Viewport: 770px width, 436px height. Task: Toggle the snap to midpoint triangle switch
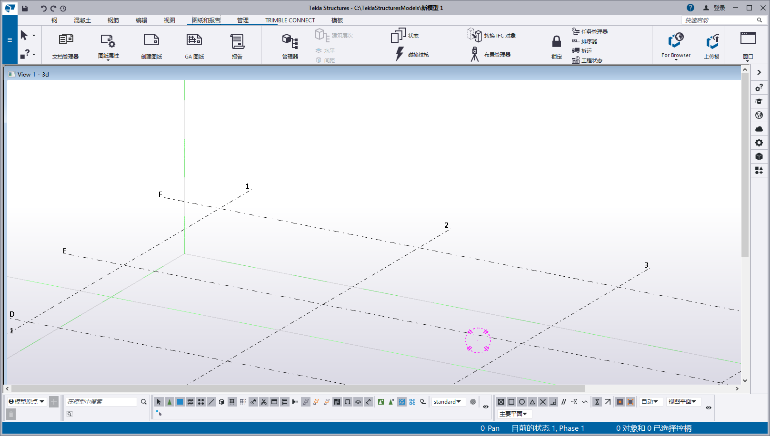tap(532, 402)
